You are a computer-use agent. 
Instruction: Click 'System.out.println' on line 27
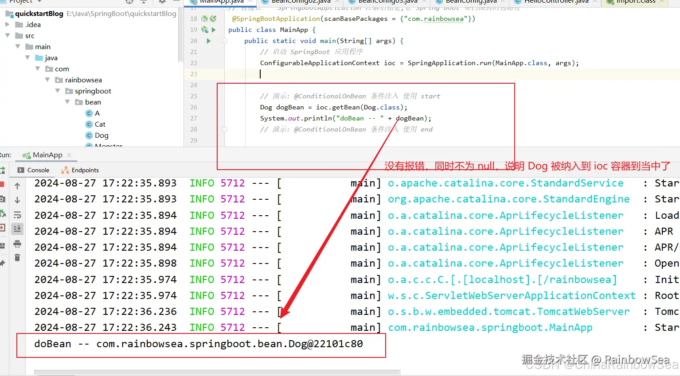coord(296,118)
